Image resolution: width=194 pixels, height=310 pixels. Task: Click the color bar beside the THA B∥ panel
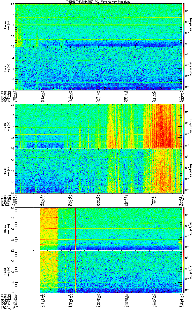(x=184, y=68)
